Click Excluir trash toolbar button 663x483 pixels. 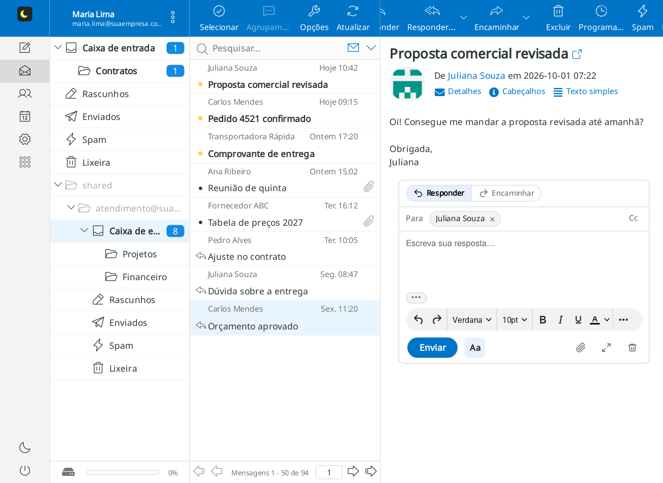pyautogui.click(x=558, y=18)
